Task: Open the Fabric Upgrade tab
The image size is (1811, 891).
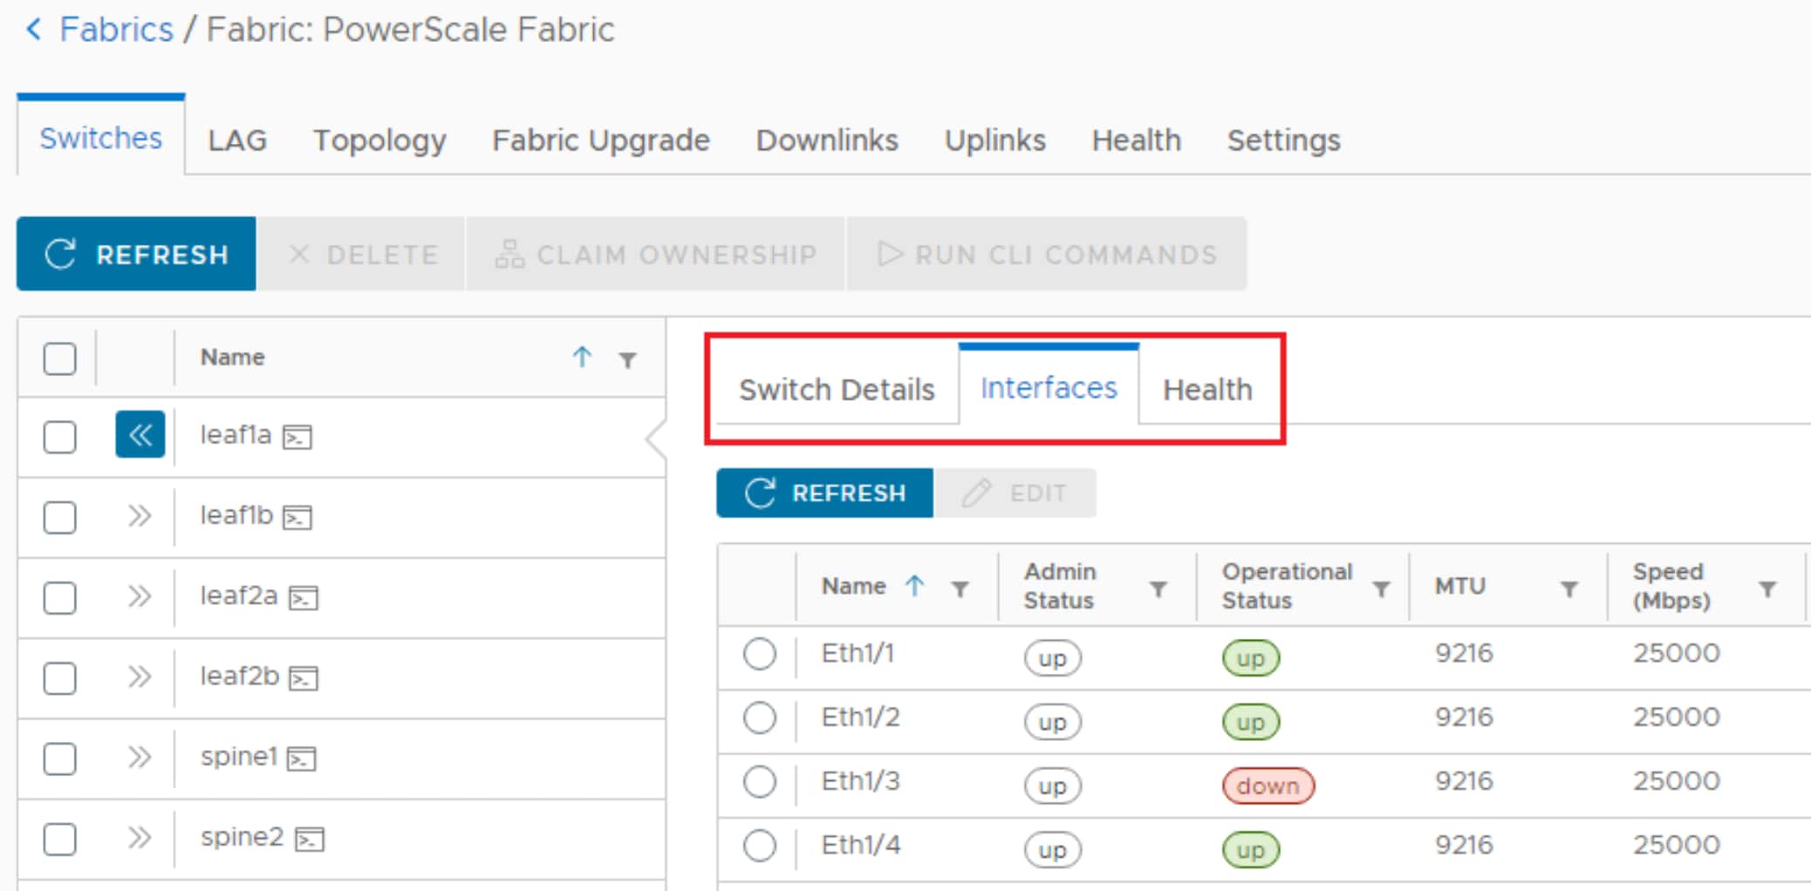Action: coord(601,140)
